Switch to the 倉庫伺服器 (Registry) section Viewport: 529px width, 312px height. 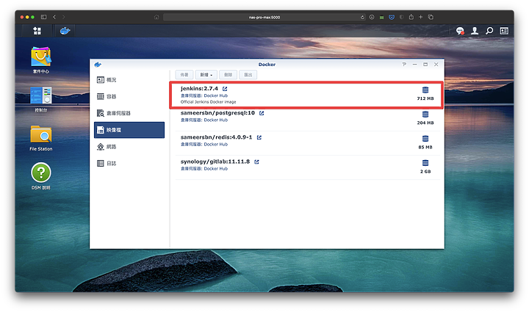point(129,113)
